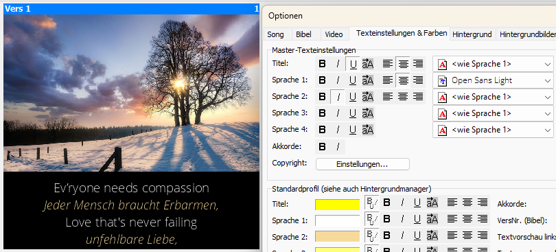The image size is (556, 252).
Task: Toggle underline for Titel in Standardprofil
Action: click(x=417, y=203)
